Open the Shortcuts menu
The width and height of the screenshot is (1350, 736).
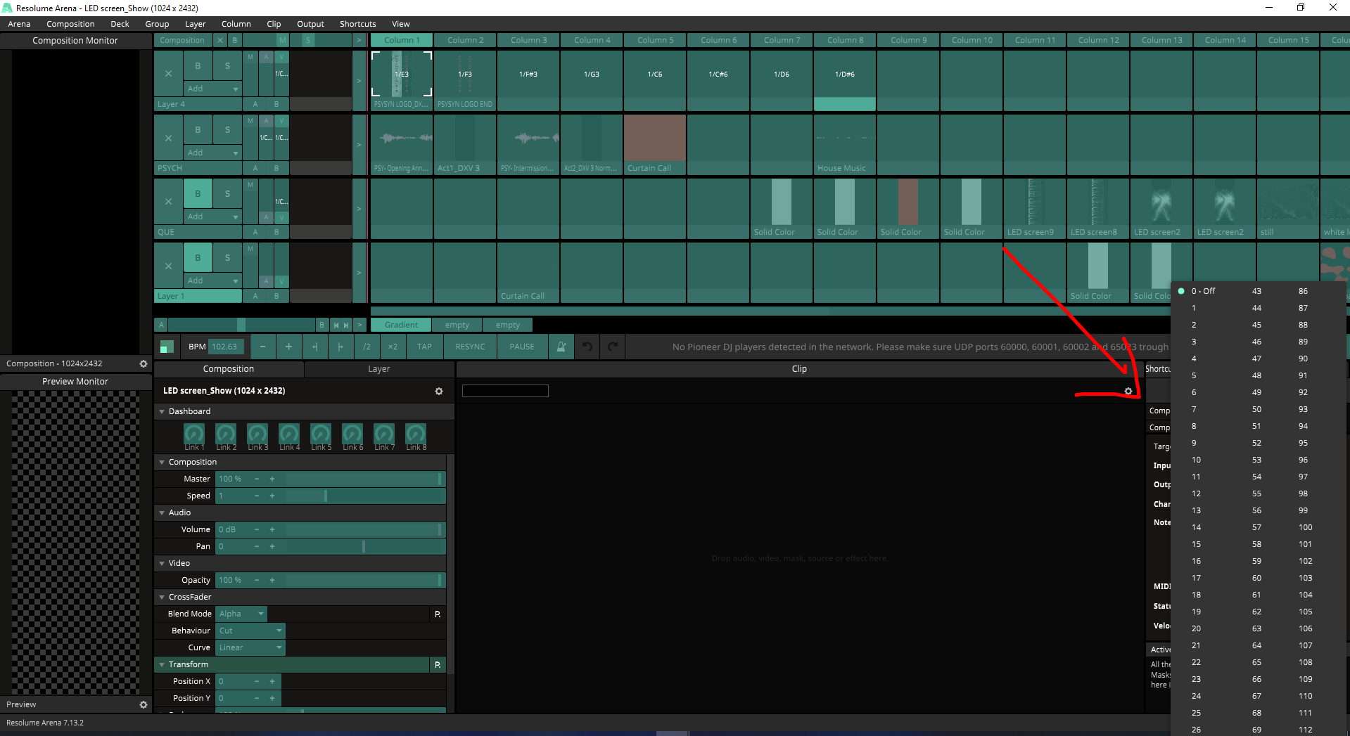click(357, 24)
